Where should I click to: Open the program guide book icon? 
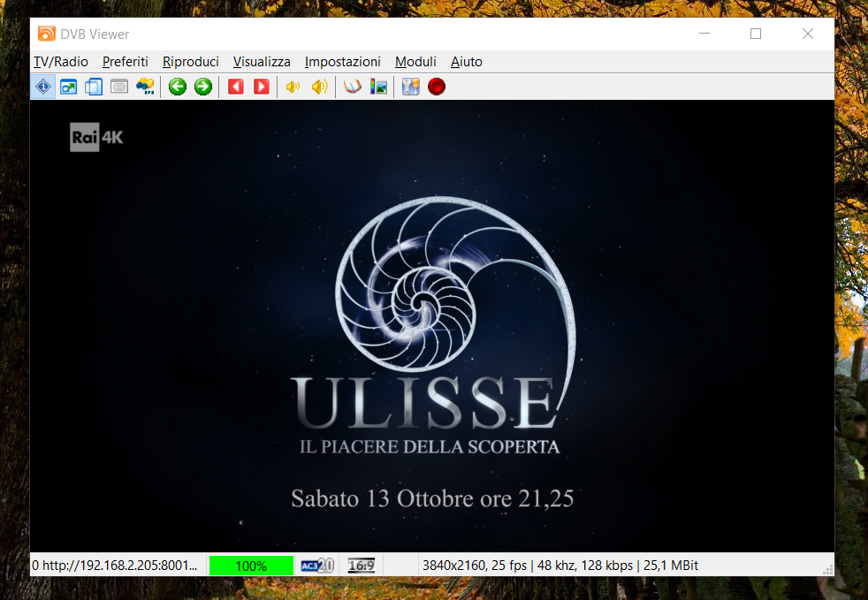[353, 87]
